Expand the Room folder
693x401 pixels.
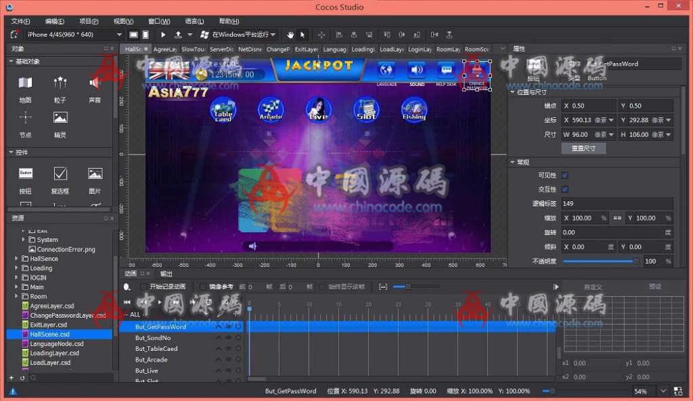16,296
